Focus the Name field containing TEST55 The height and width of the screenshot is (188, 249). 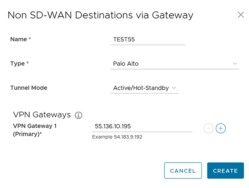tap(147, 39)
